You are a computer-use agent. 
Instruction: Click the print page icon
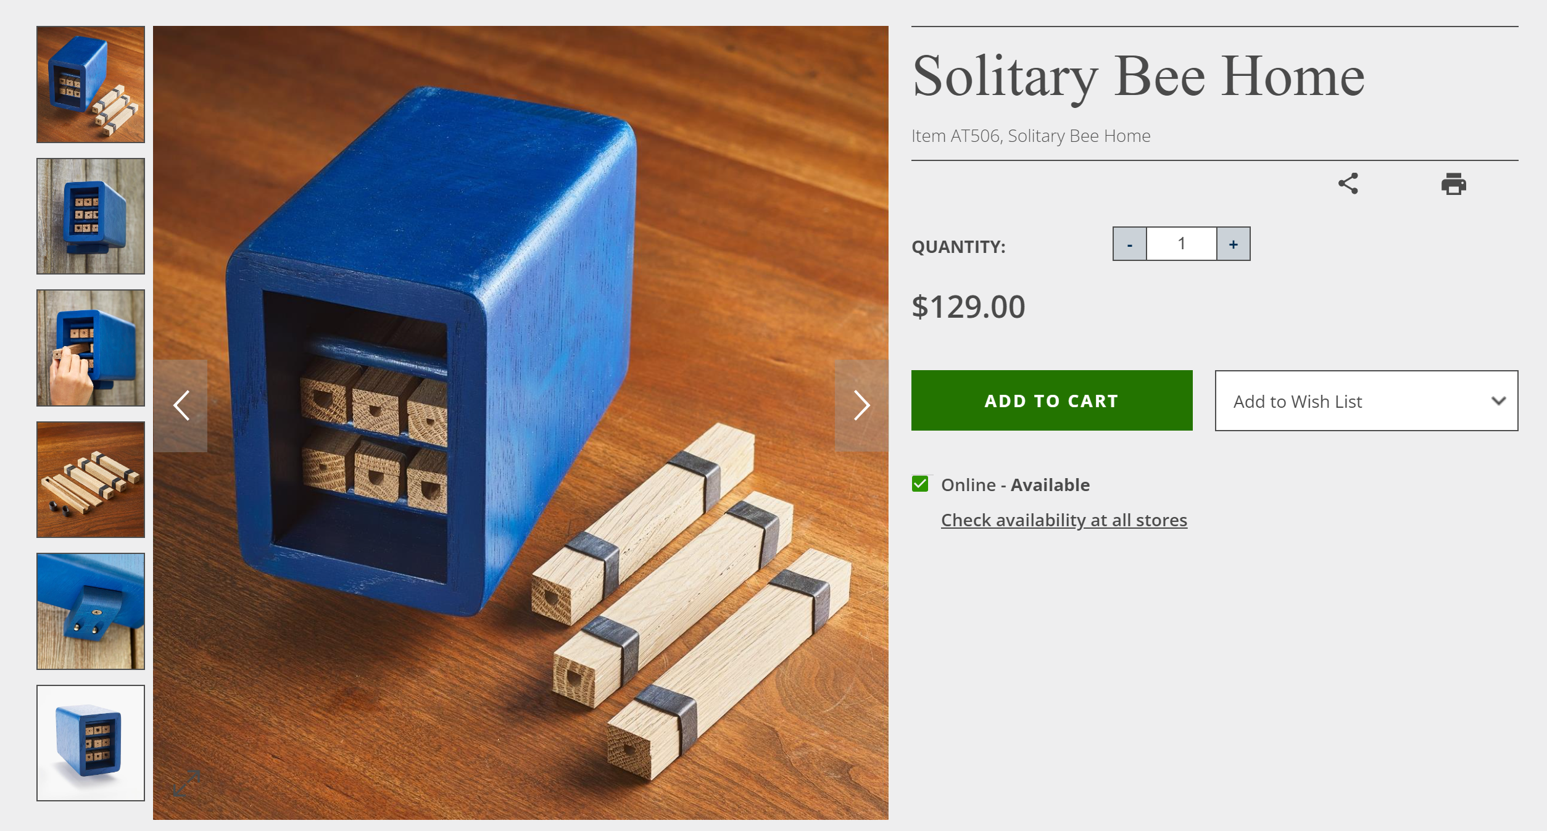[1453, 184]
